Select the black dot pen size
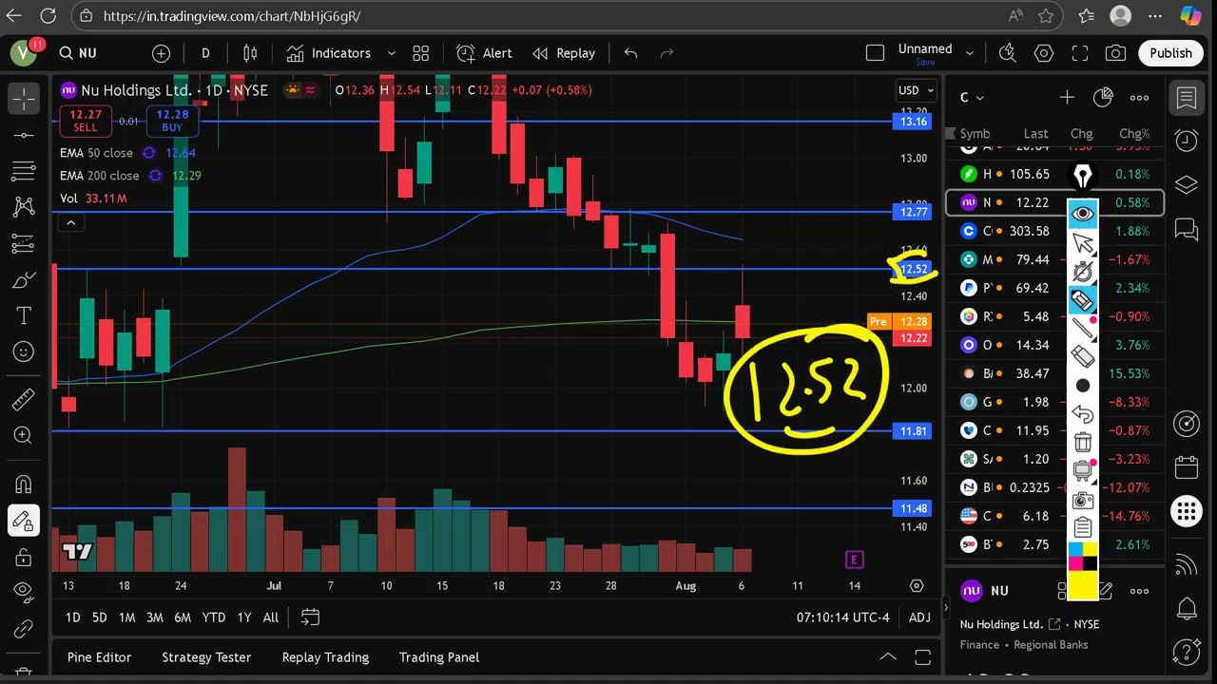This screenshot has width=1217, height=684. point(1083,386)
